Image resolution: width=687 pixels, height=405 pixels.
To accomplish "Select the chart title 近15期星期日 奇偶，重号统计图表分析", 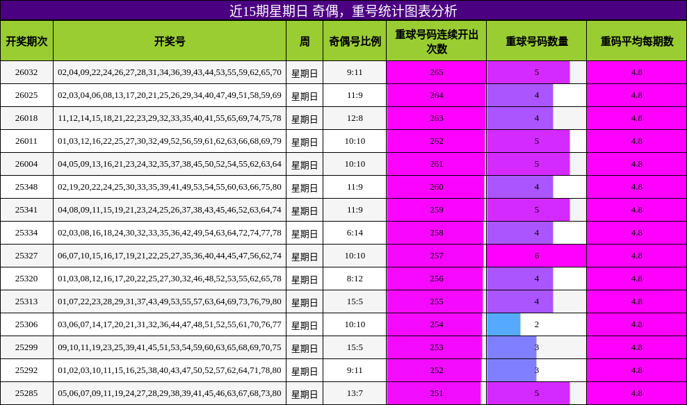I will [x=343, y=8].
